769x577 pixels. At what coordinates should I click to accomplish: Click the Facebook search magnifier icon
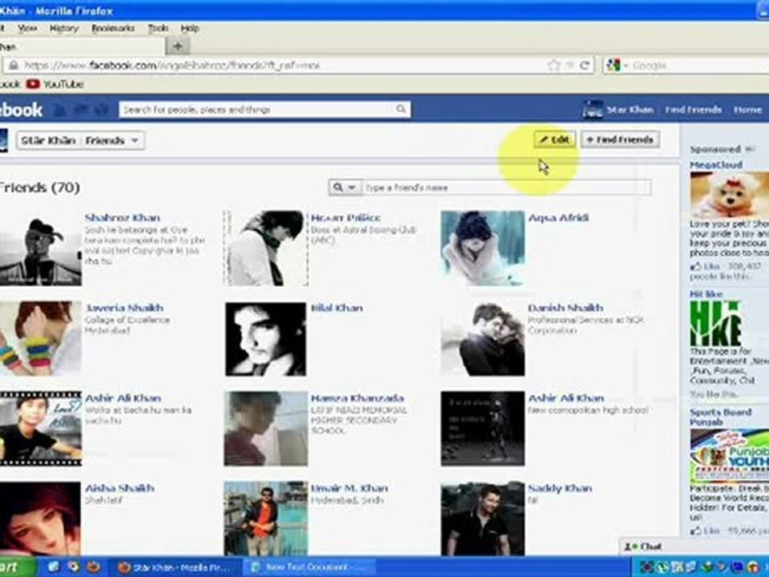[x=401, y=109]
